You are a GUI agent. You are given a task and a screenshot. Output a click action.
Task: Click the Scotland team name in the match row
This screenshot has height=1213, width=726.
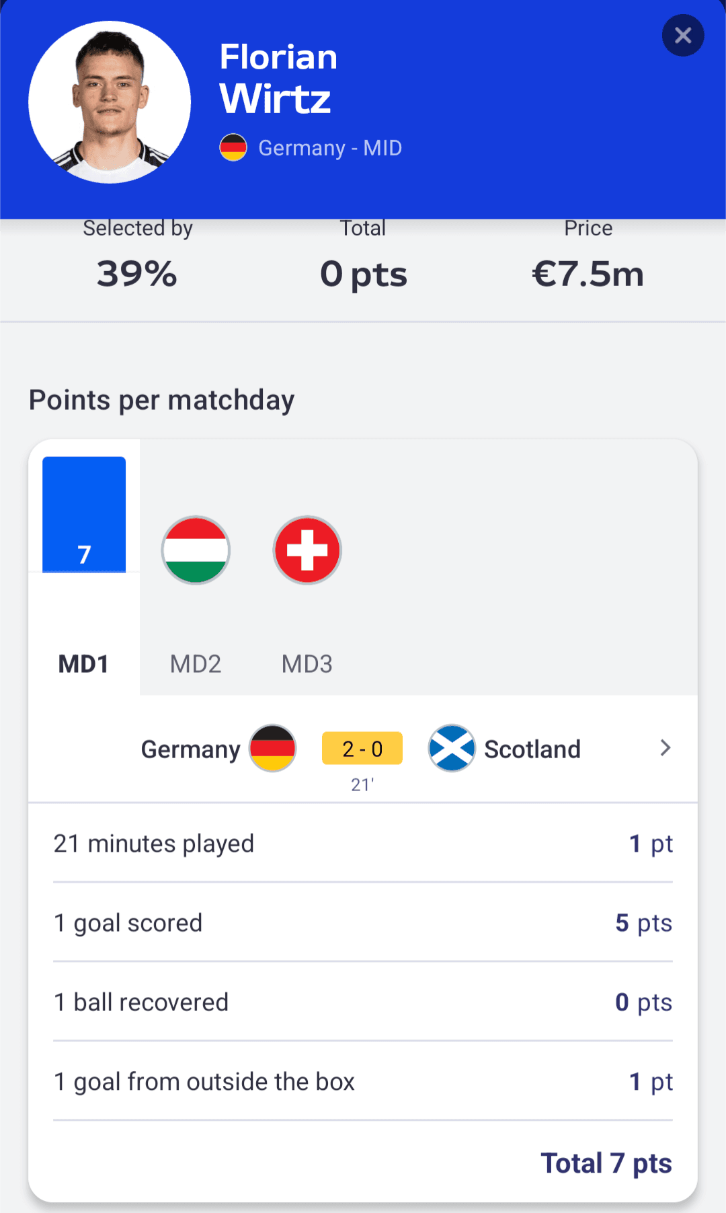pyautogui.click(x=532, y=749)
